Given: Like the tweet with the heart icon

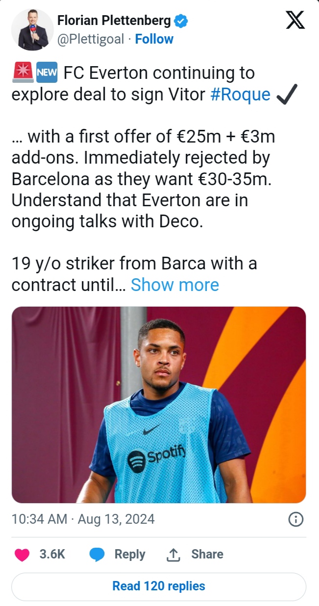Looking at the screenshot, I should 22,554.
